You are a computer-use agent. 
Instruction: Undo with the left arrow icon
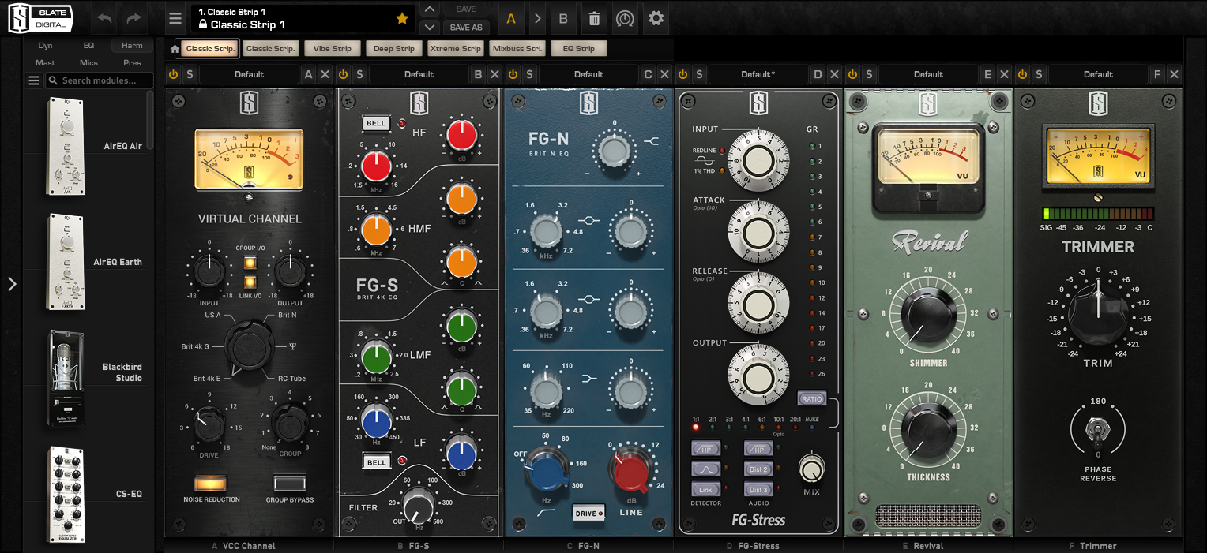pyautogui.click(x=105, y=18)
